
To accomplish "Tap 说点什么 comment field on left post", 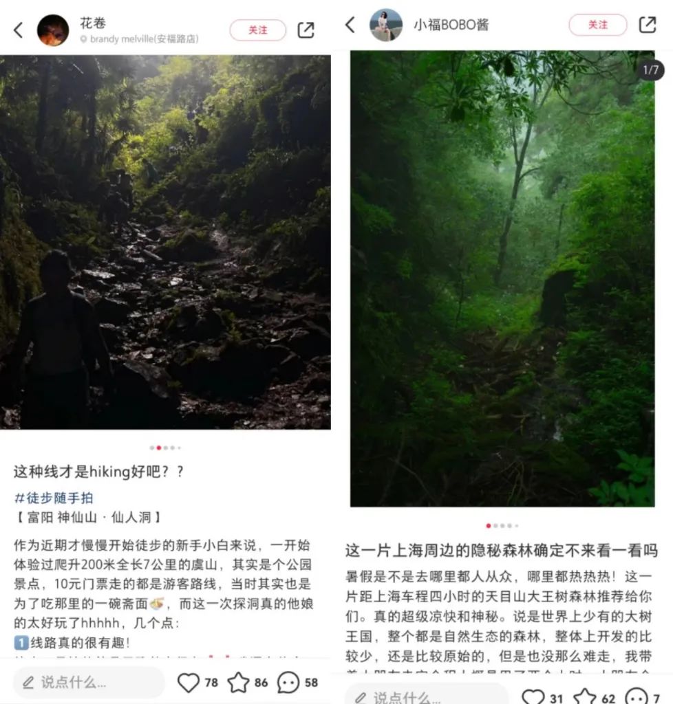I will [89, 683].
